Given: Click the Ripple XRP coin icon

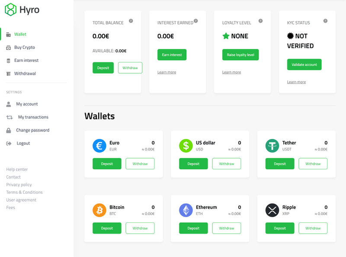Looking at the screenshot, I should (272, 210).
